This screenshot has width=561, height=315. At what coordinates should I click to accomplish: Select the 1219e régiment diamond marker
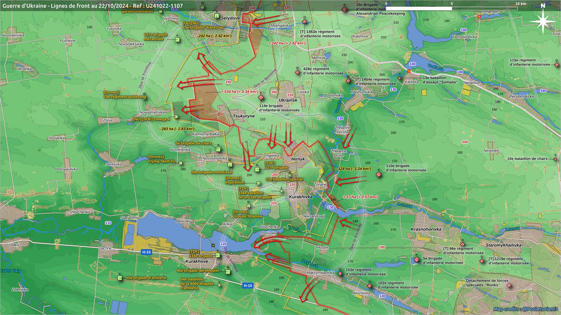(482, 261)
